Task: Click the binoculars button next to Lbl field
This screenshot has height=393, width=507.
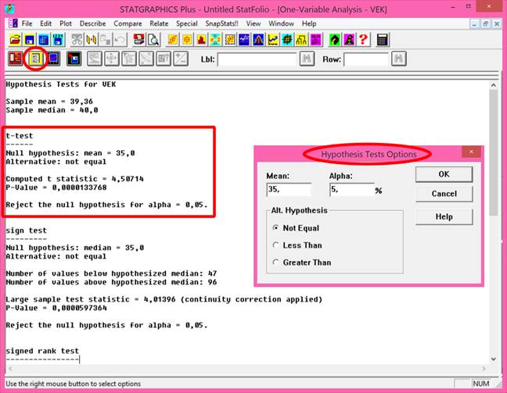Action: pyautogui.click(x=307, y=59)
